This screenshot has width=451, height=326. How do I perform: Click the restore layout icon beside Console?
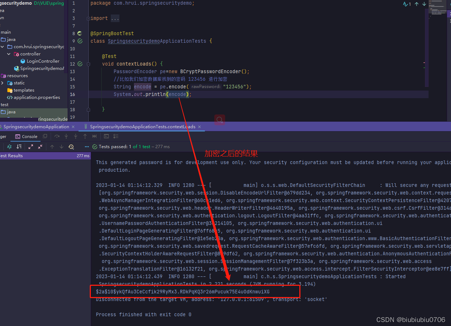coord(45,136)
